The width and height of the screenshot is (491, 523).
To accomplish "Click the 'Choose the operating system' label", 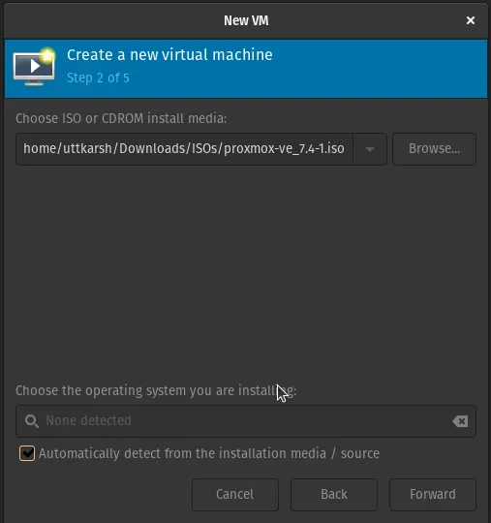I will (x=156, y=390).
